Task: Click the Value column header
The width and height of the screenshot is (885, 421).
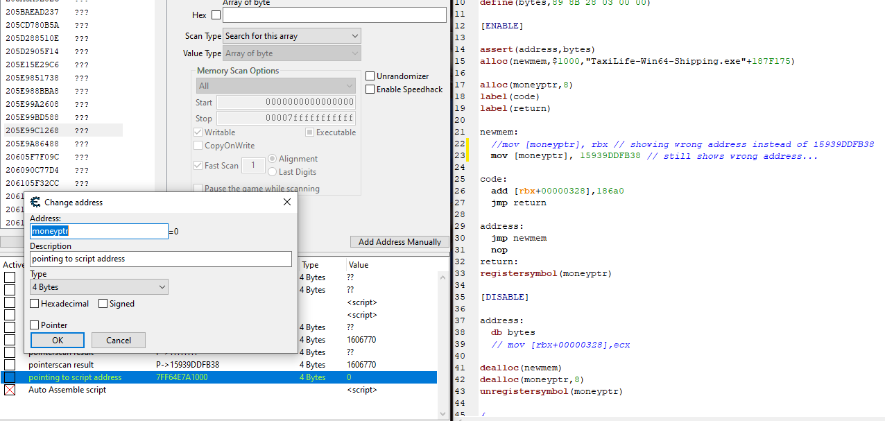Action: pos(359,265)
